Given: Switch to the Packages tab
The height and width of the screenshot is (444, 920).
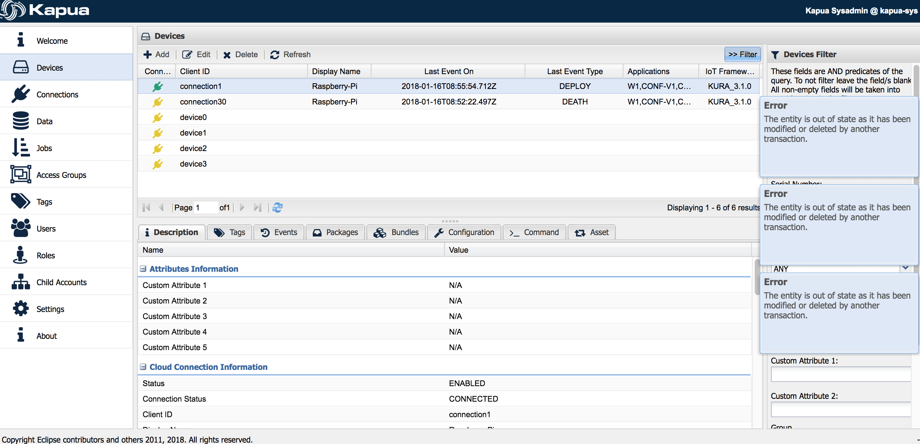Looking at the screenshot, I should (335, 232).
